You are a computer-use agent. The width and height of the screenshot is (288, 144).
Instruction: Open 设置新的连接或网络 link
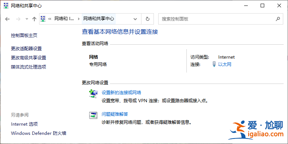[x=121, y=92]
